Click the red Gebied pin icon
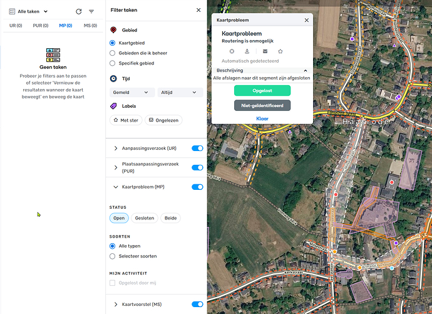This screenshot has width=432, height=314. click(x=113, y=30)
